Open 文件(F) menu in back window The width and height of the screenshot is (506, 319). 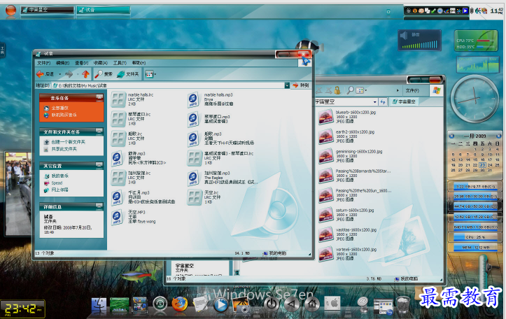412,91
